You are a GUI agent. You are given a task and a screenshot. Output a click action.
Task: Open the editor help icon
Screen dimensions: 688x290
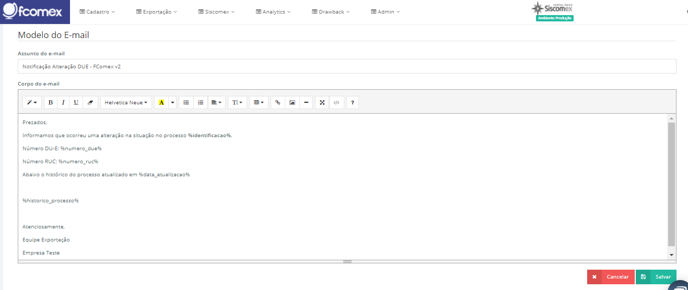point(353,102)
